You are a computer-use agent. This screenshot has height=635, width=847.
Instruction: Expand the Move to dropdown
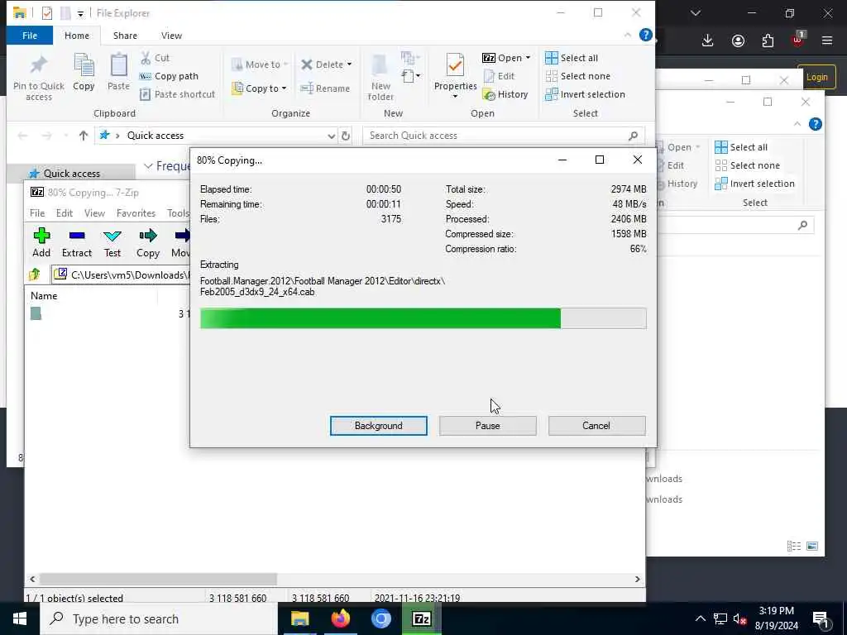285,64
